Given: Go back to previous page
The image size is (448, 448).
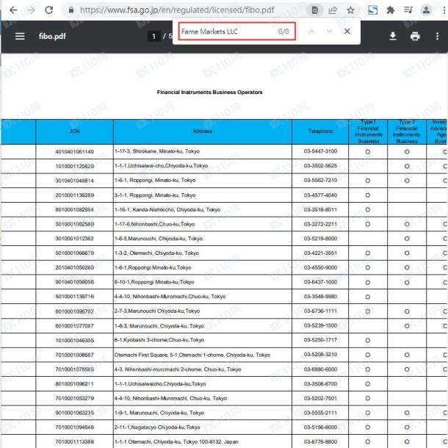Looking at the screenshot, I should pos(13,10).
